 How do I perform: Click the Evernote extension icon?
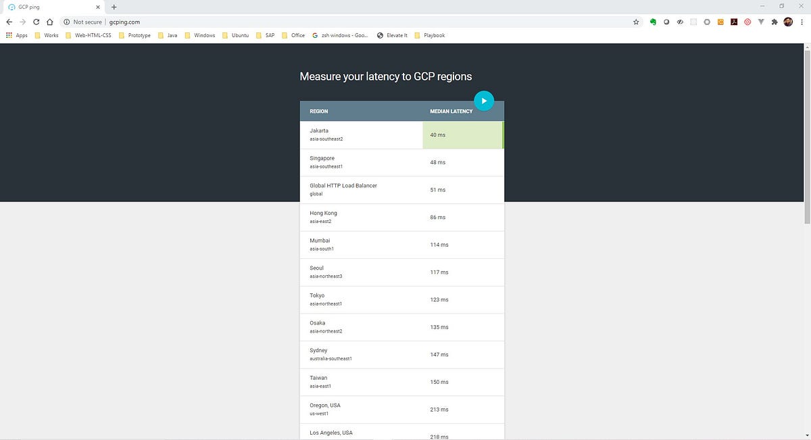pos(653,22)
